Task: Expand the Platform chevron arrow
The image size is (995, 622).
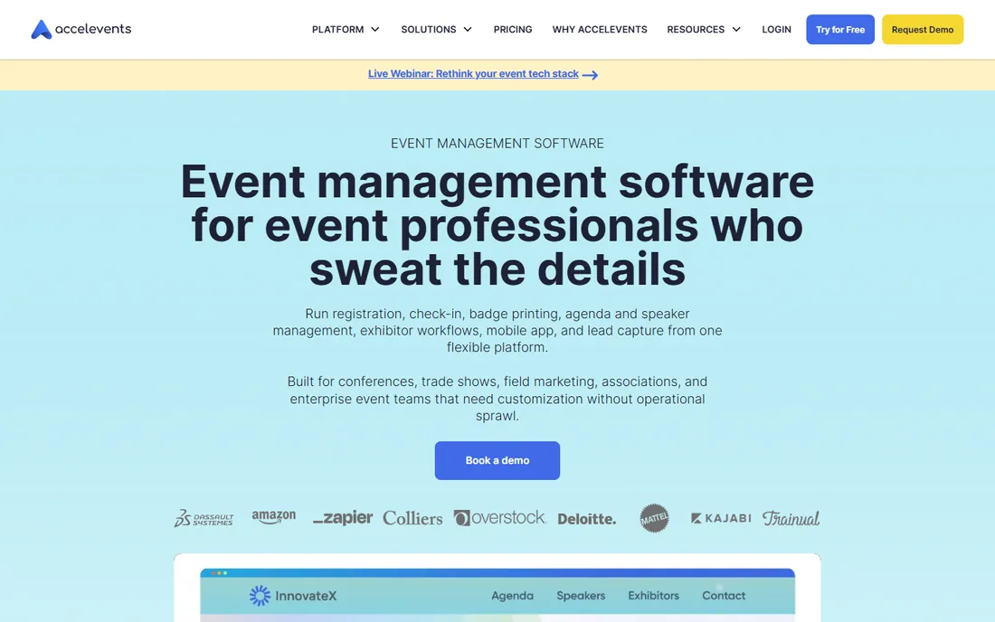Action: coord(375,29)
